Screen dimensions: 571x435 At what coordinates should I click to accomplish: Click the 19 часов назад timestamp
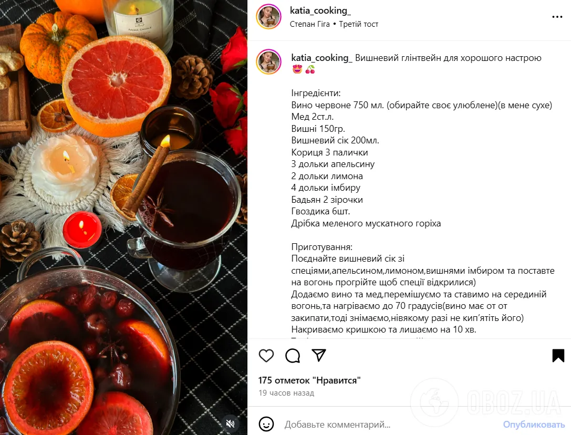[x=286, y=393]
